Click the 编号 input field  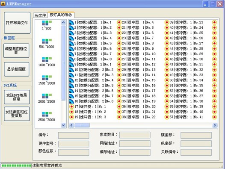pos(74,135)
